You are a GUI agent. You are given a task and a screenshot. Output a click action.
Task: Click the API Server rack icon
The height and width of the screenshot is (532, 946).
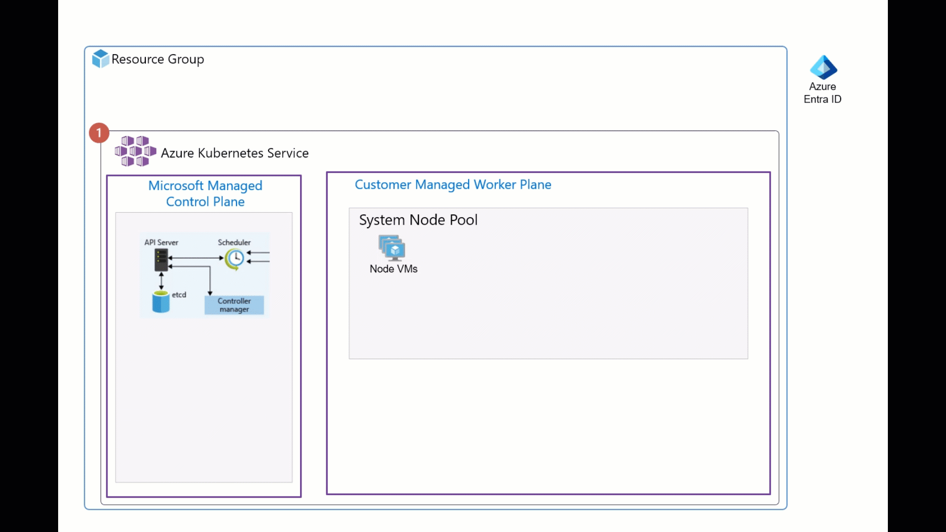161,260
